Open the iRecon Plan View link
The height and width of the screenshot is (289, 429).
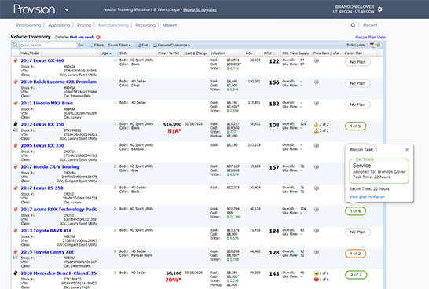(370, 37)
